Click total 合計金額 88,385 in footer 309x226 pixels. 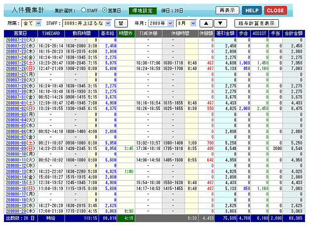click(295, 218)
